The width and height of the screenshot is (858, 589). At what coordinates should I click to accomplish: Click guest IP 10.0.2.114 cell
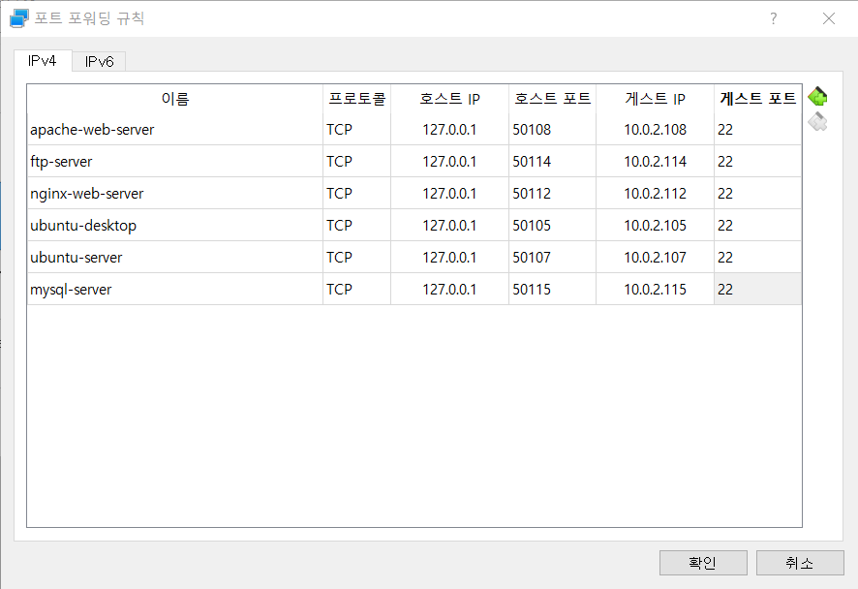tap(655, 161)
